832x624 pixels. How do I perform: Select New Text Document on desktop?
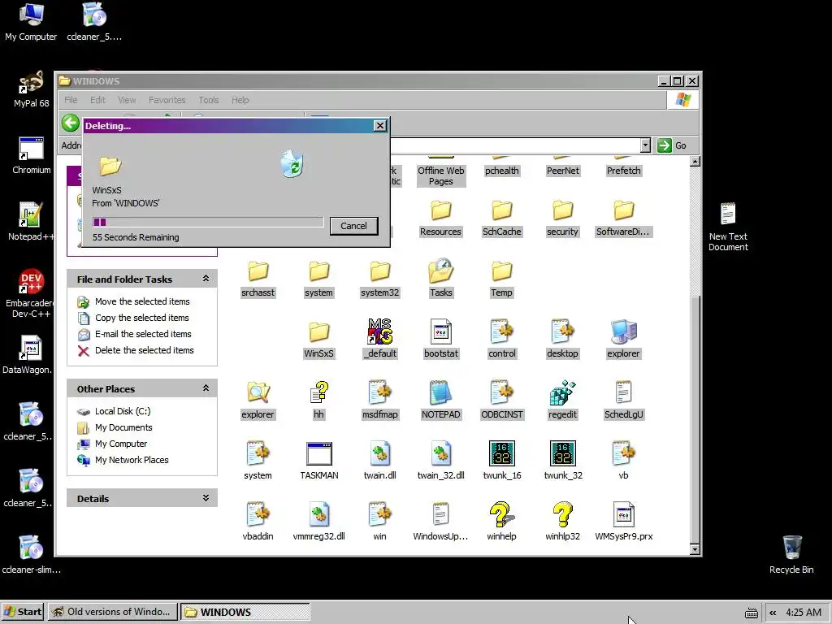(728, 227)
